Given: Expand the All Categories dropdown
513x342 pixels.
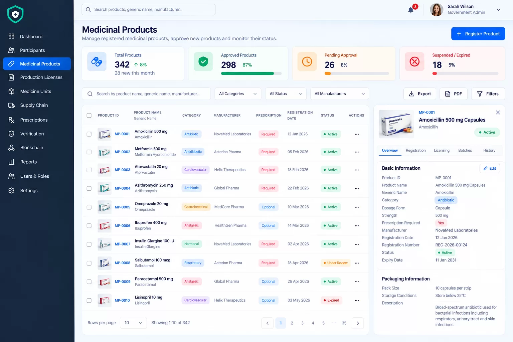Looking at the screenshot, I should 238,94.
